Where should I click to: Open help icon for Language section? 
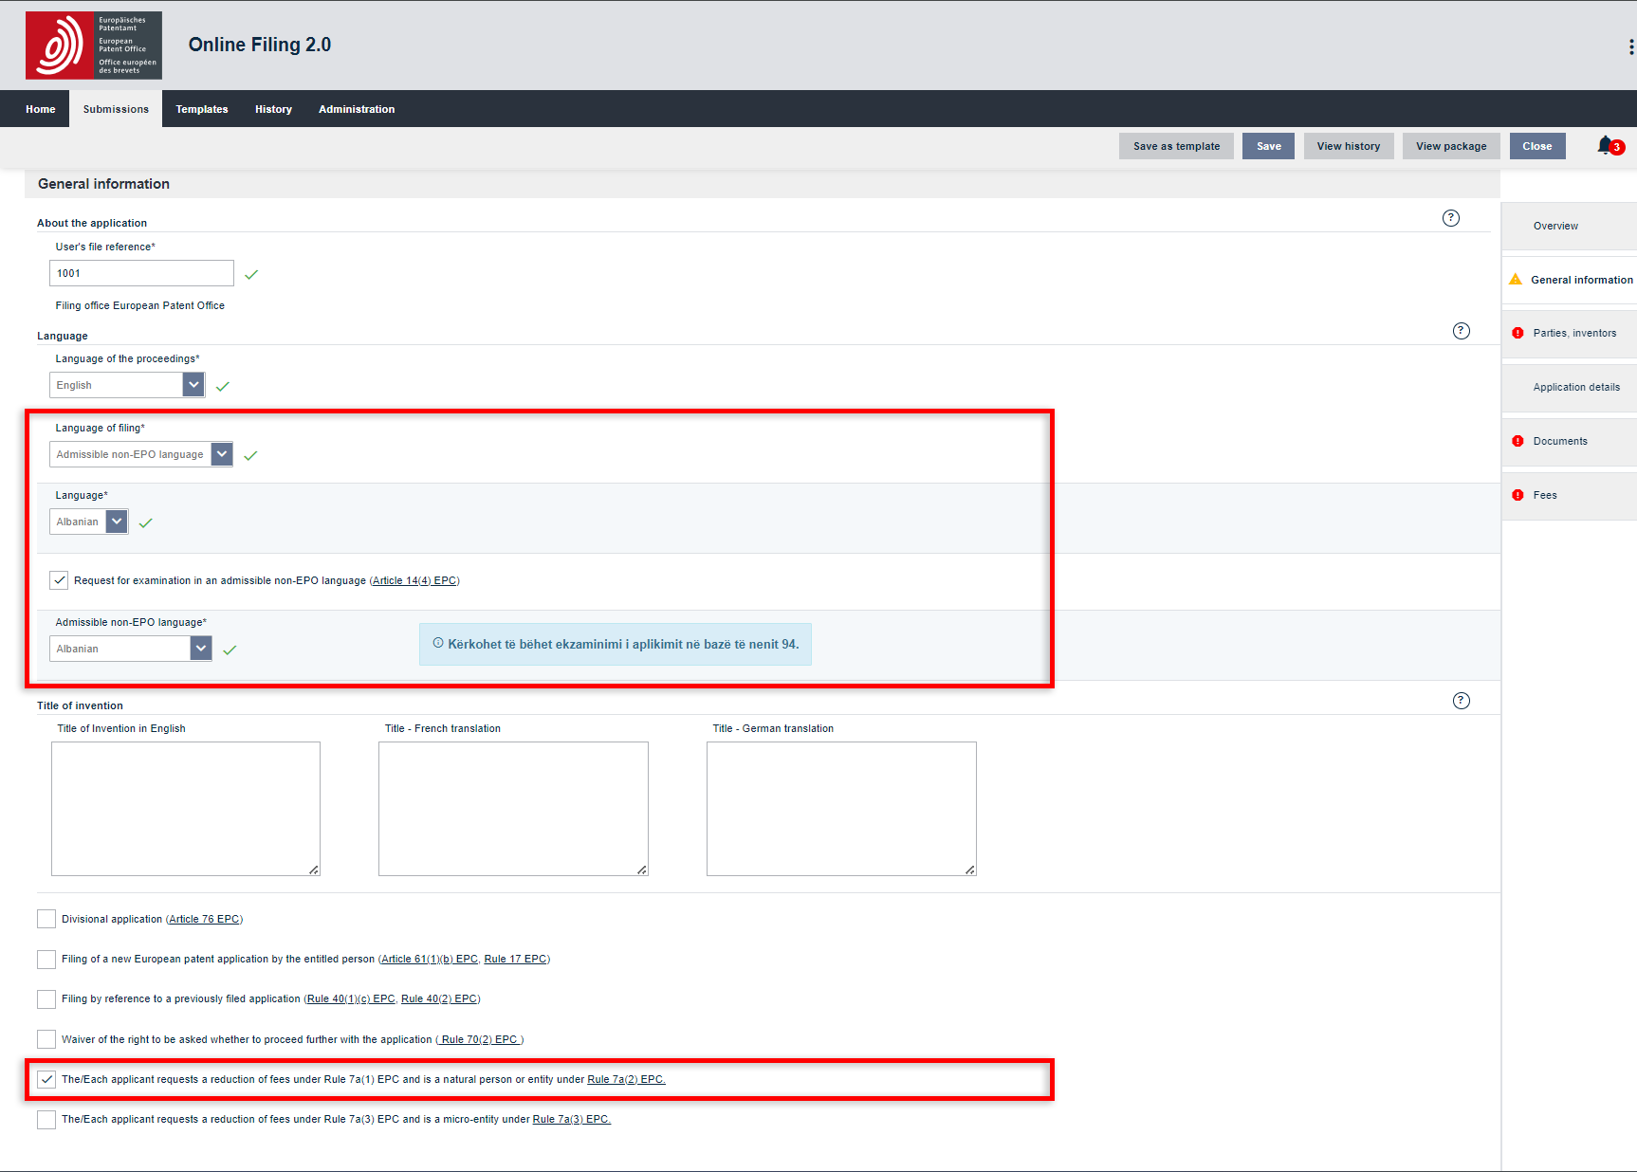1461,331
